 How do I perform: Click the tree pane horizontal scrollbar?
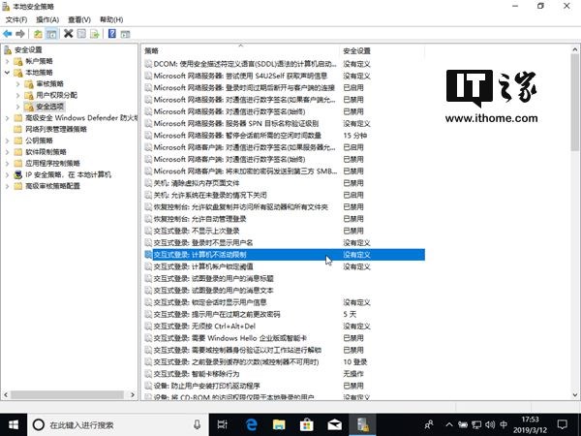click(x=69, y=395)
